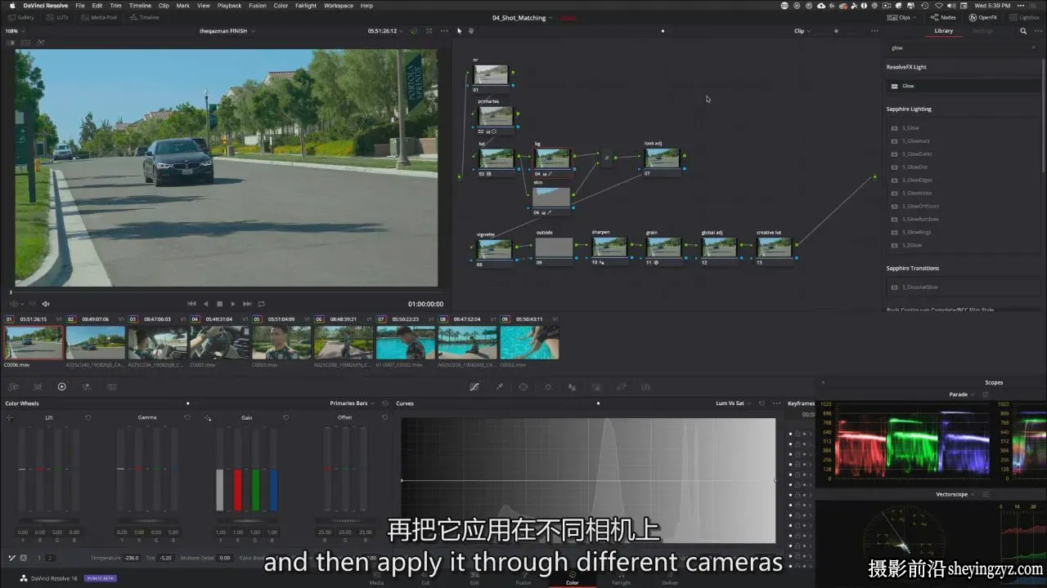The image size is (1047, 588).
Task: Select the S_GlowRings Sapphire effect
Action: [x=963, y=232]
